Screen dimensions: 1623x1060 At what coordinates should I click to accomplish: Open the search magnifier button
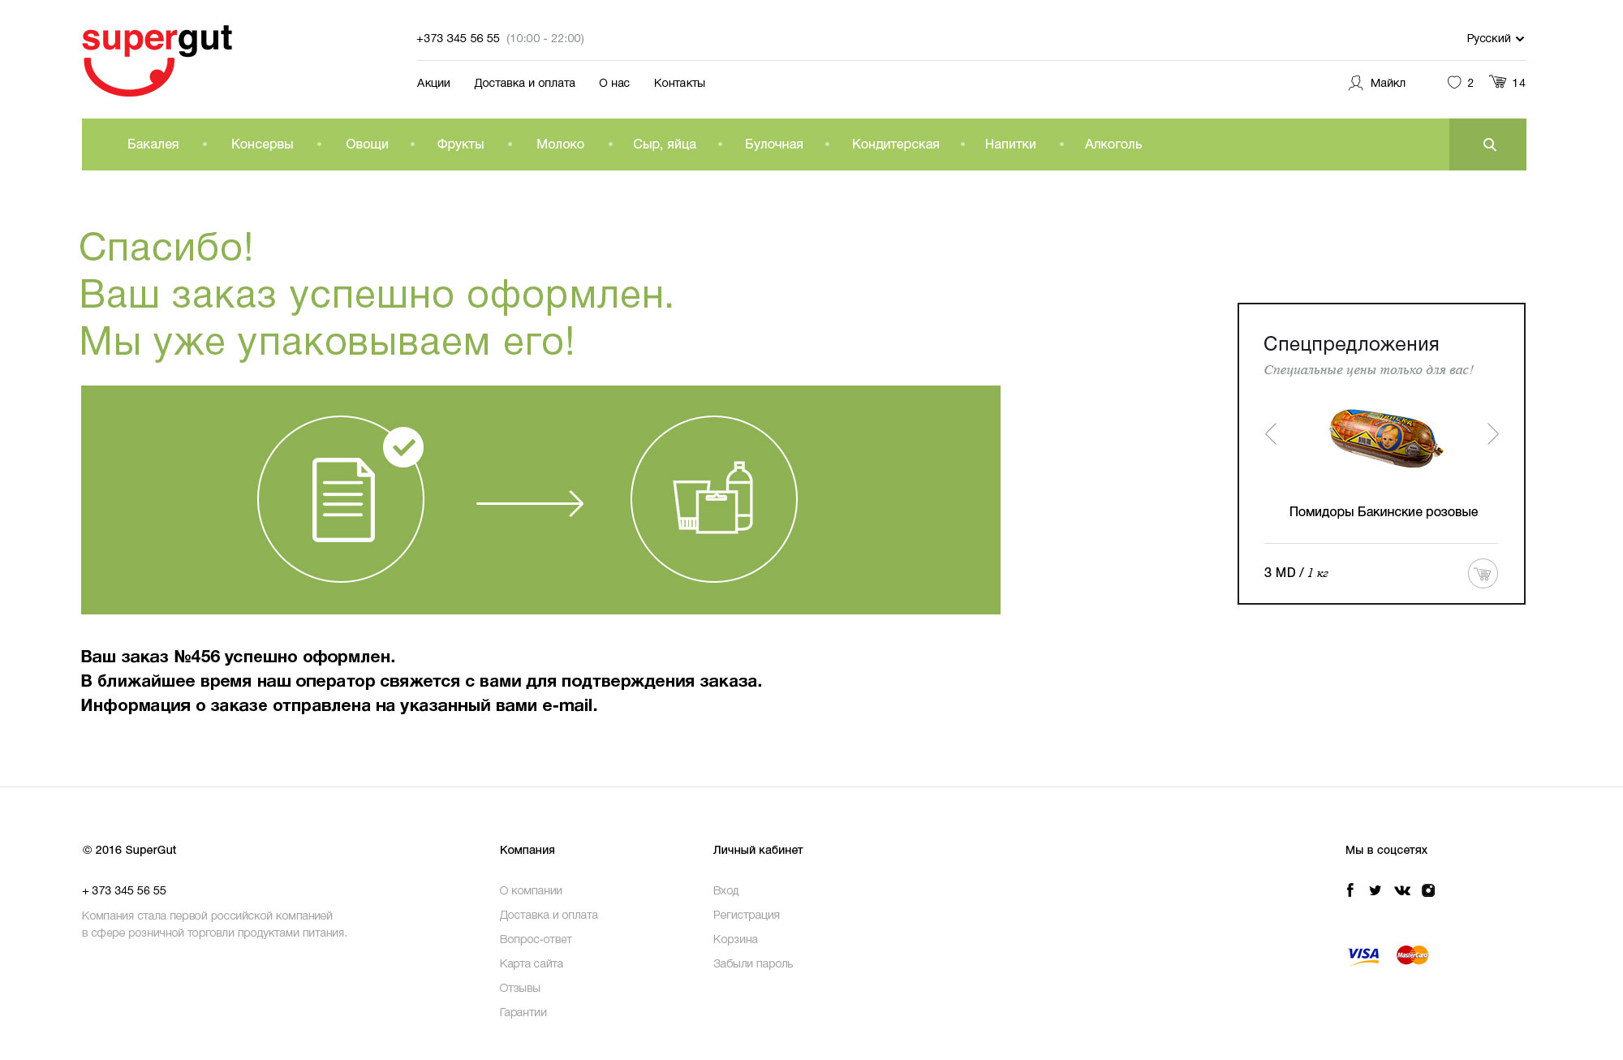pyautogui.click(x=1488, y=144)
